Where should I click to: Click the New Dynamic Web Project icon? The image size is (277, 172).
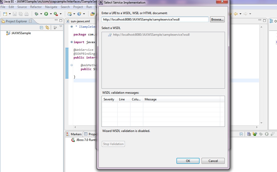click(70, 14)
